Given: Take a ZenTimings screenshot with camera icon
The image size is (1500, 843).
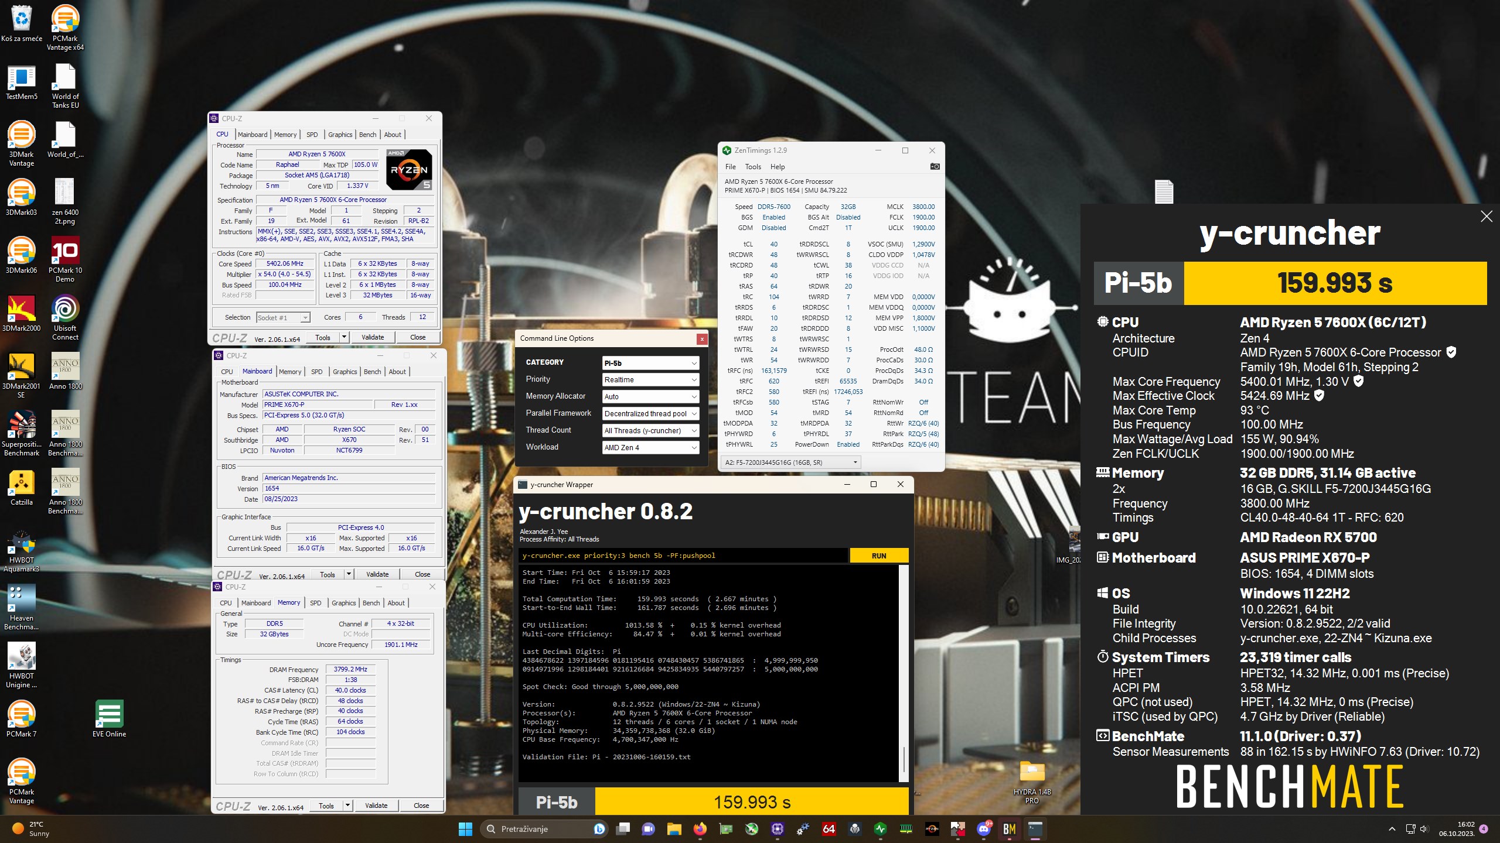Looking at the screenshot, I should 935,167.
